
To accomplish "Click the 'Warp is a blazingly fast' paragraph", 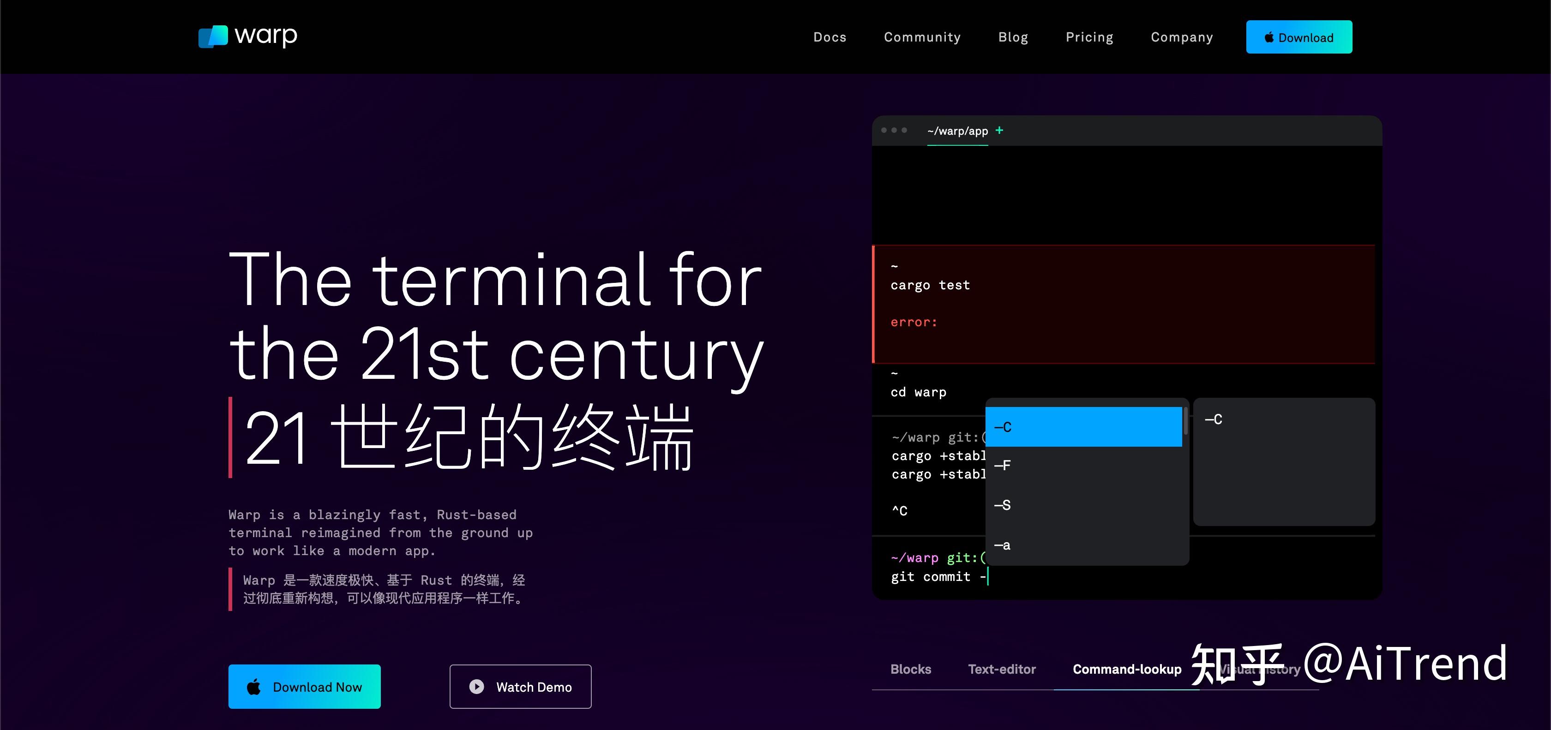I will pyautogui.click(x=380, y=533).
